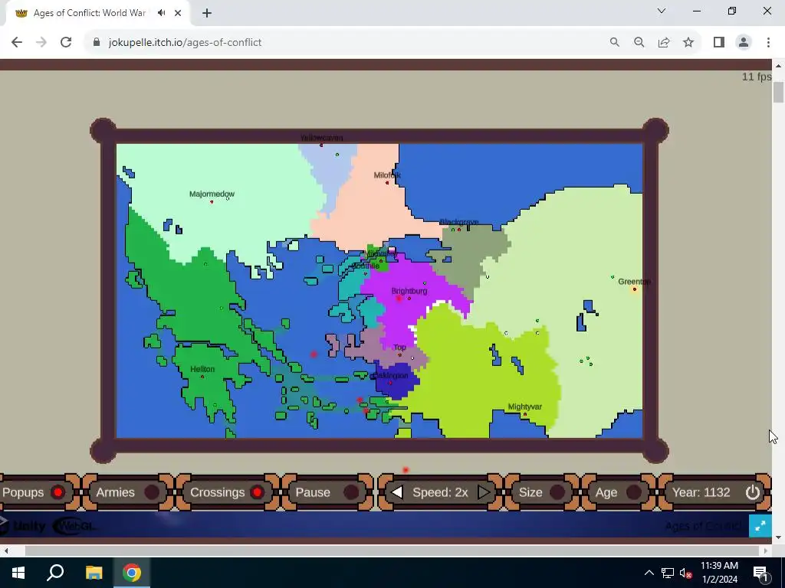Toggle the Crossings display
Image resolution: width=785 pixels, height=588 pixels.
tap(258, 492)
